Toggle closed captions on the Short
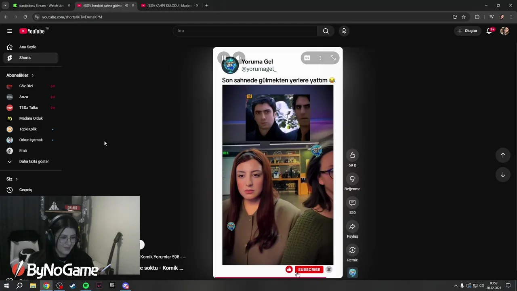 click(307, 58)
